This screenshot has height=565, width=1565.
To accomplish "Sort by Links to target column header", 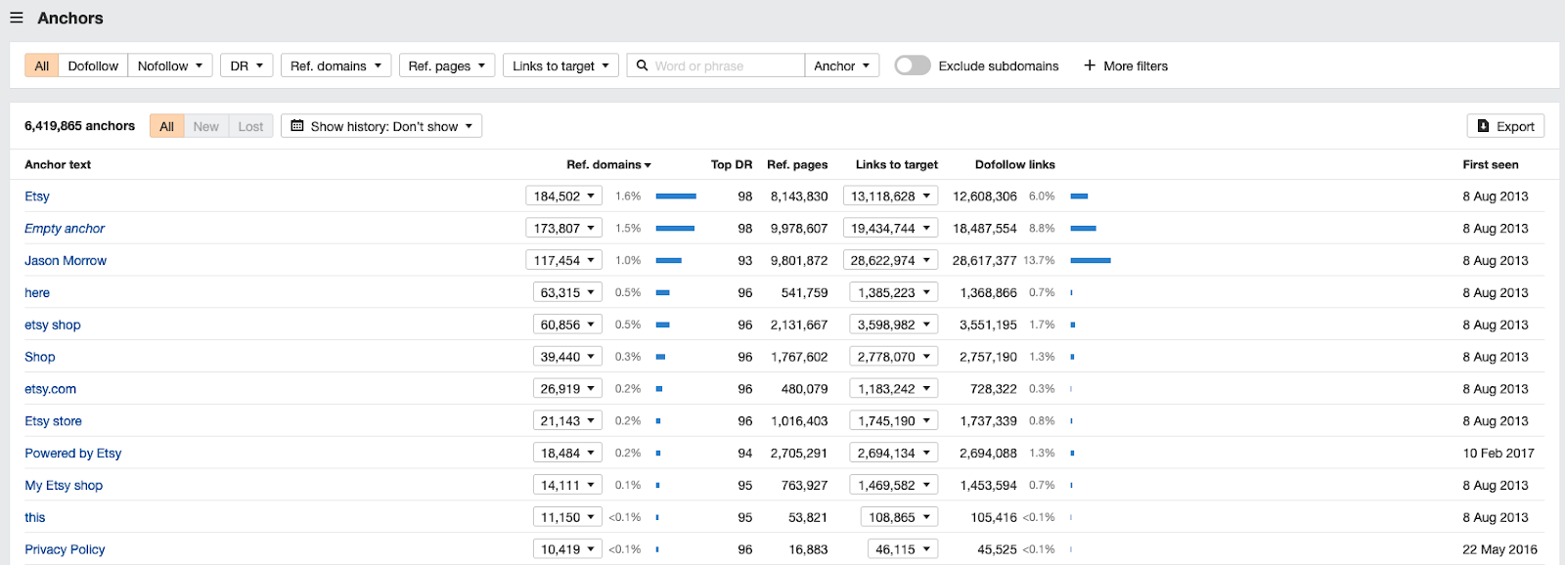I will [x=896, y=164].
